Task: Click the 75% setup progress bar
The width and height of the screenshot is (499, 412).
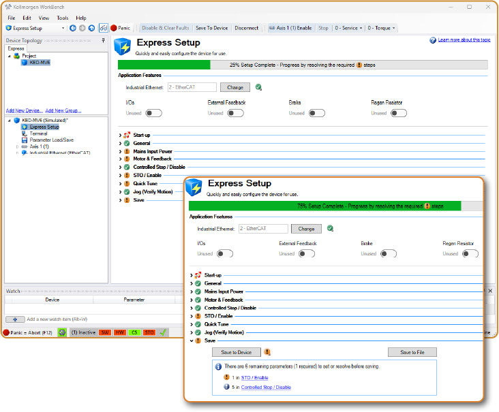Action: click(x=324, y=206)
